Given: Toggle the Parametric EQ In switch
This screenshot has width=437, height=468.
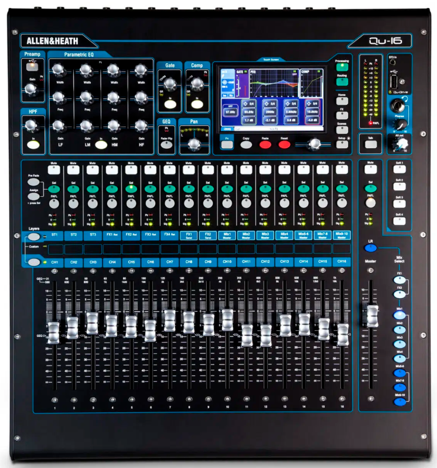Looking at the screenshot, I should [101, 145].
